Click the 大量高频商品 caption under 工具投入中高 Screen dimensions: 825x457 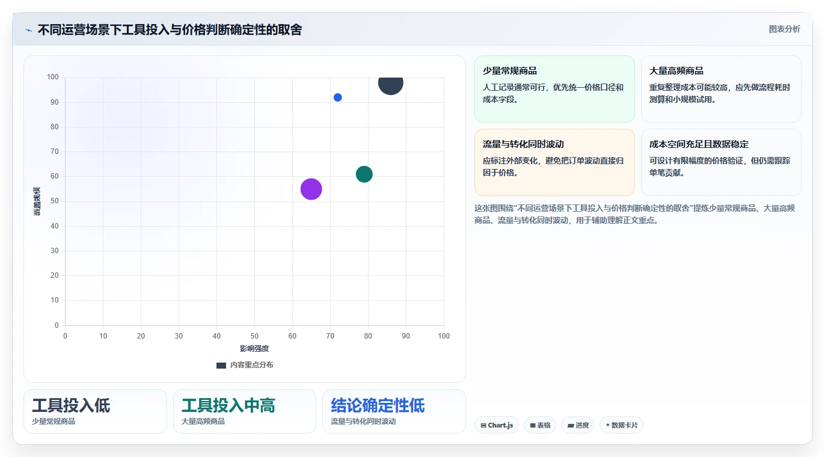pos(203,422)
